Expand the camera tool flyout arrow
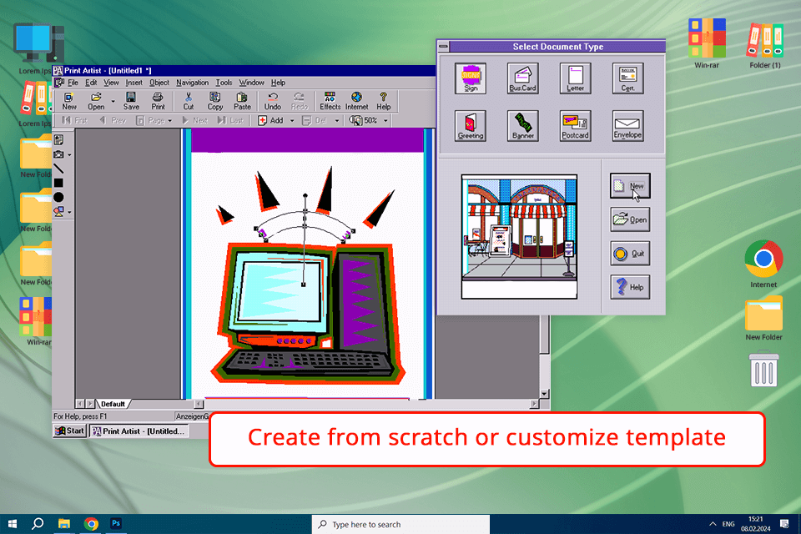The image size is (801, 534). (69, 155)
